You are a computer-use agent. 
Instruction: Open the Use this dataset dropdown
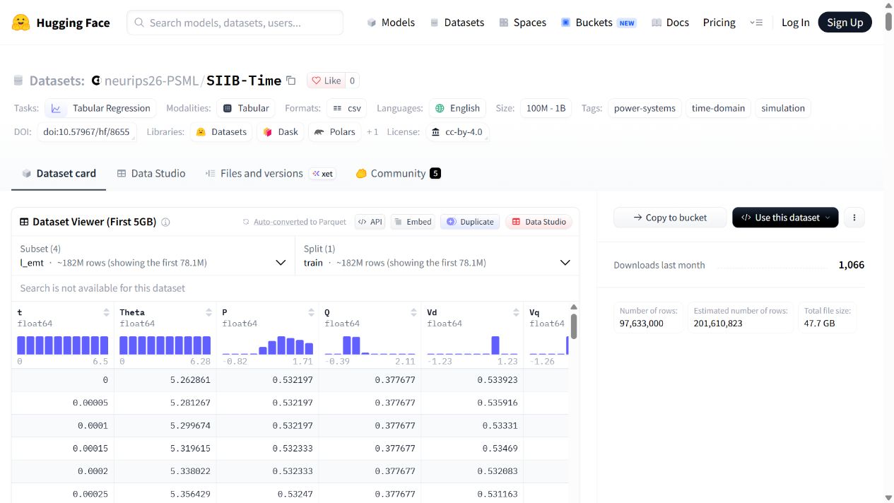point(785,218)
